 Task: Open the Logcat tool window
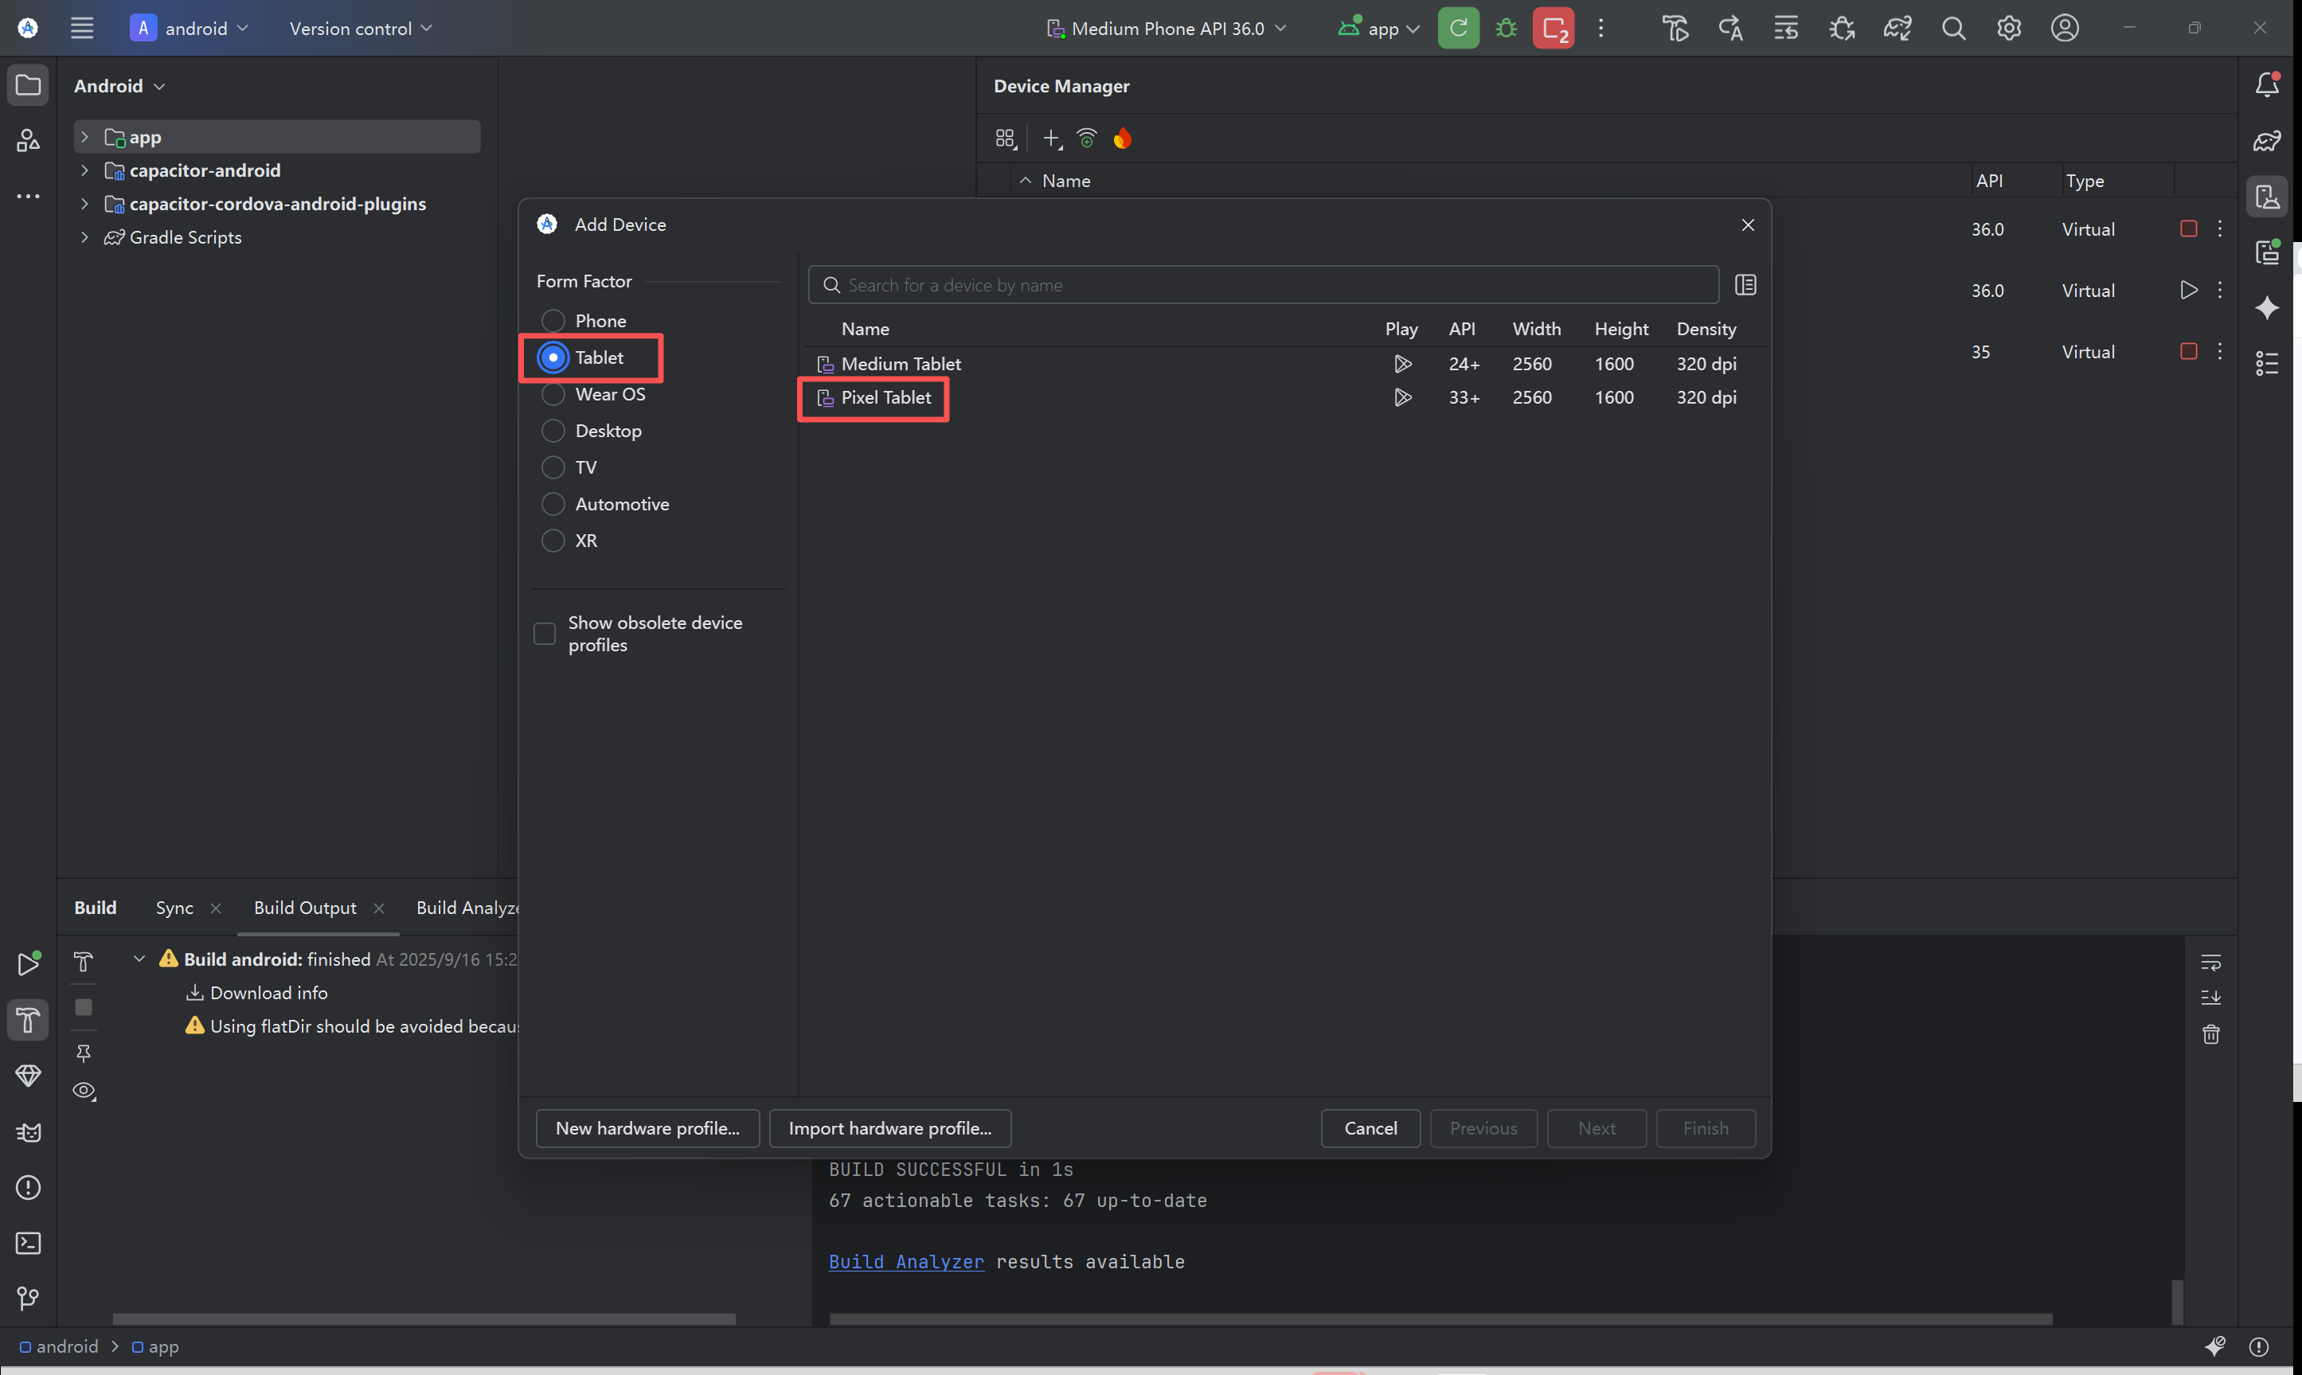pyautogui.click(x=28, y=1132)
